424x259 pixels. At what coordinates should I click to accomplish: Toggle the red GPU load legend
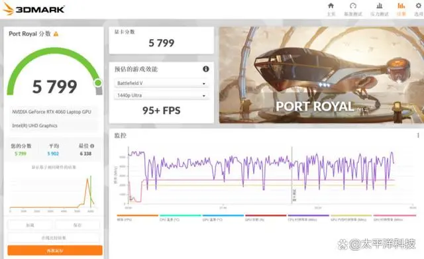pyautogui.click(x=266, y=218)
